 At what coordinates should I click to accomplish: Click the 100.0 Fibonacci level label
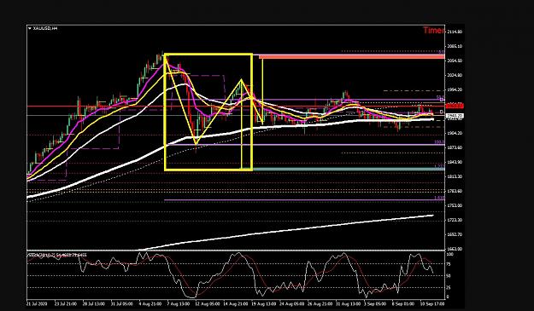pyautogui.click(x=439, y=142)
